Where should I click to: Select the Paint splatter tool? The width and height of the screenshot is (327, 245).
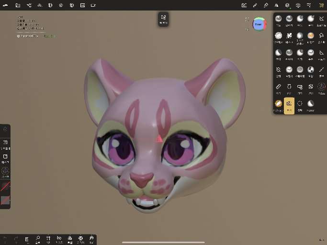point(289,37)
